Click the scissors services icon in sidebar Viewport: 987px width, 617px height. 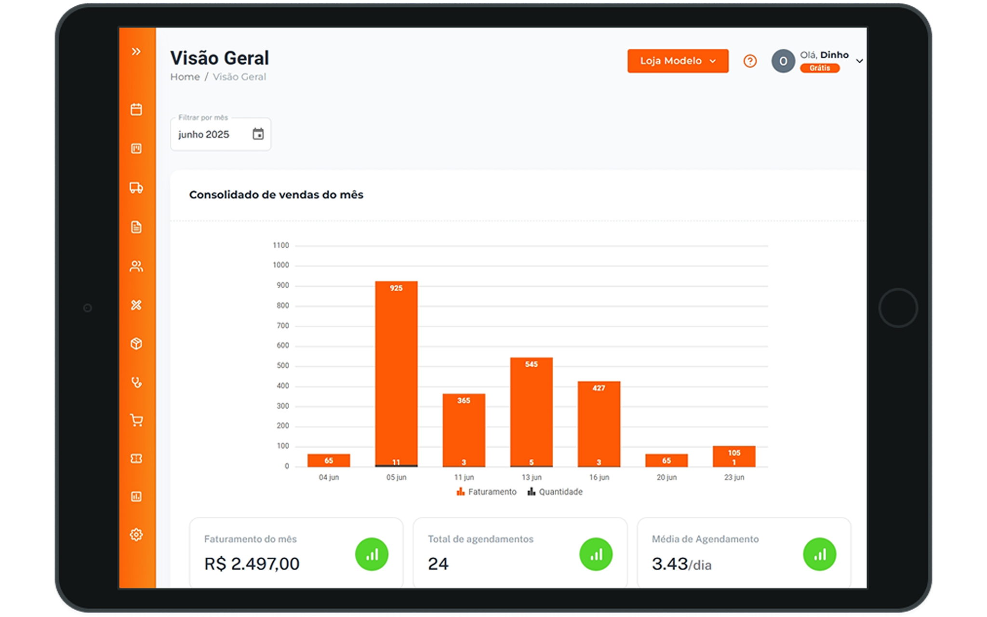point(136,305)
